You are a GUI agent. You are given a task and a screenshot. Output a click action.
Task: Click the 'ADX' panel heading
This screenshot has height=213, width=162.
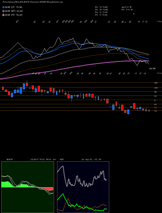62,159
